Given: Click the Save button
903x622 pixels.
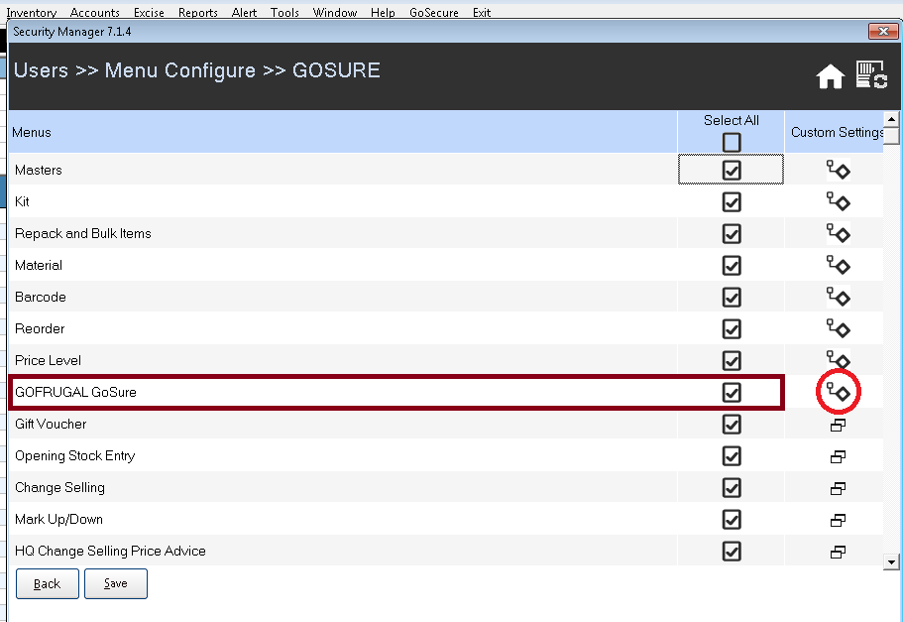Looking at the screenshot, I should coord(116,583).
